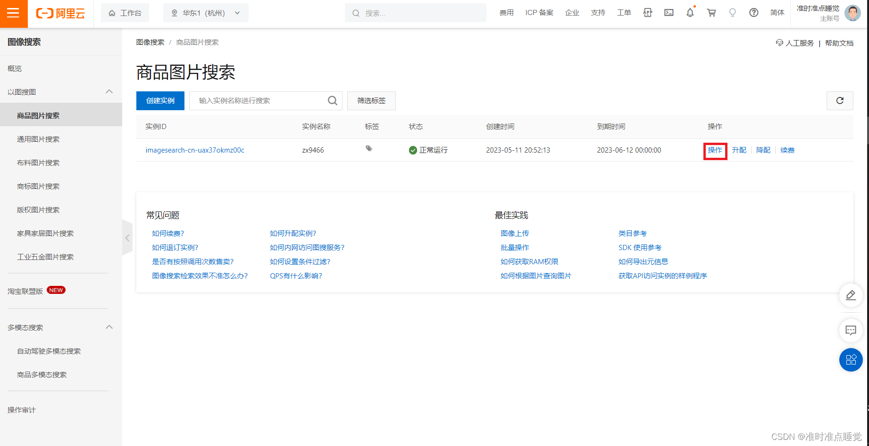The height and width of the screenshot is (446, 869).
Task: Open the shopping cart icon
Action: click(x=711, y=13)
